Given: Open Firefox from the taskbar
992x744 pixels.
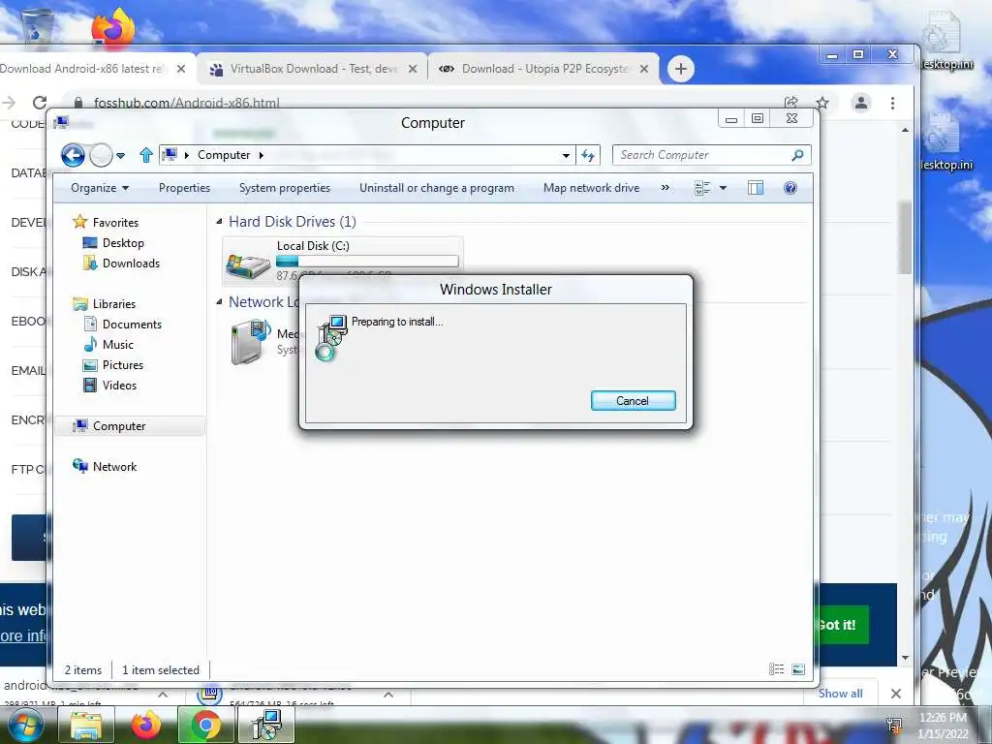Looking at the screenshot, I should 145,726.
